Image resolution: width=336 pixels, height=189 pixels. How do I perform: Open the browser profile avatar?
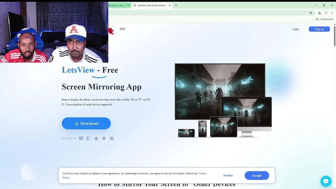[326, 13]
